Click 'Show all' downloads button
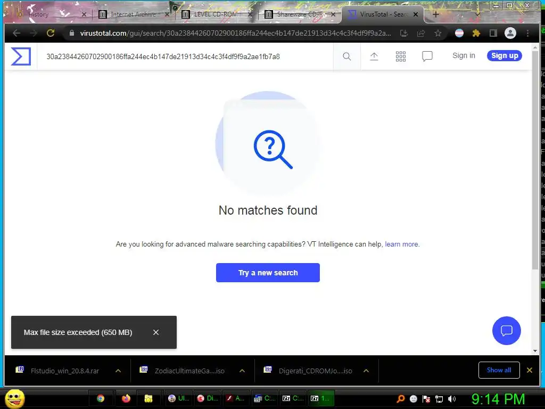This screenshot has height=409, width=545. click(499, 370)
